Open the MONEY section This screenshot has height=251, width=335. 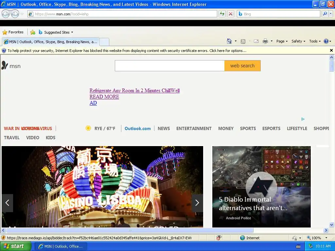(226, 128)
